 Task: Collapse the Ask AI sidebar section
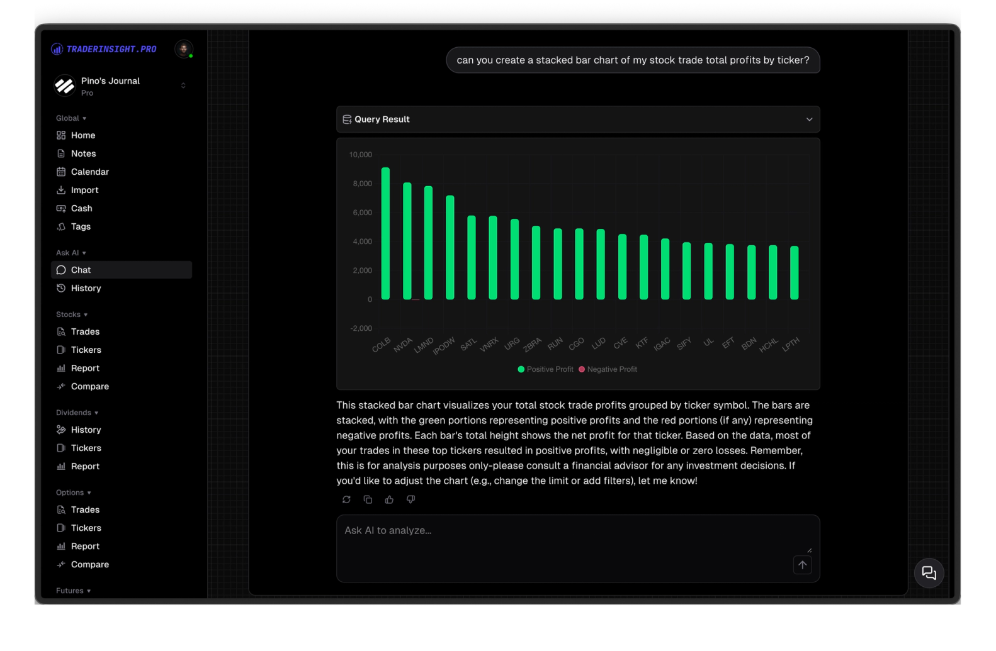click(71, 253)
